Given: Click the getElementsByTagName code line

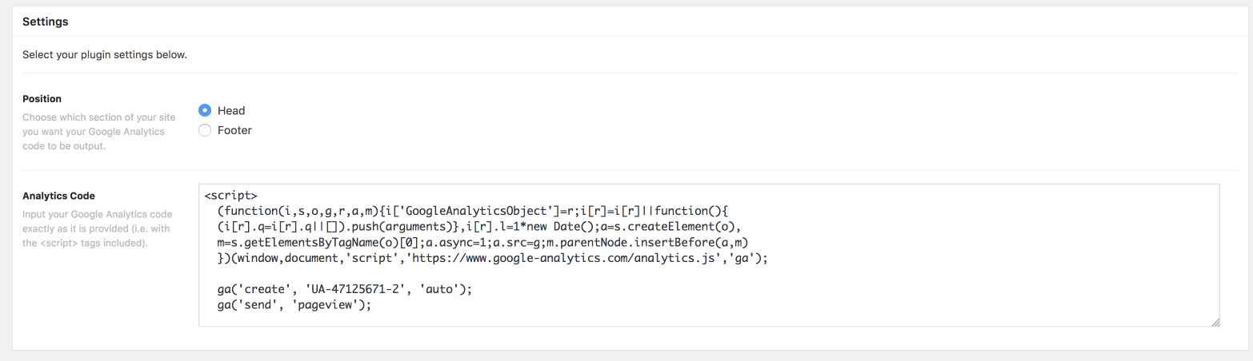Looking at the screenshot, I should [483, 242].
